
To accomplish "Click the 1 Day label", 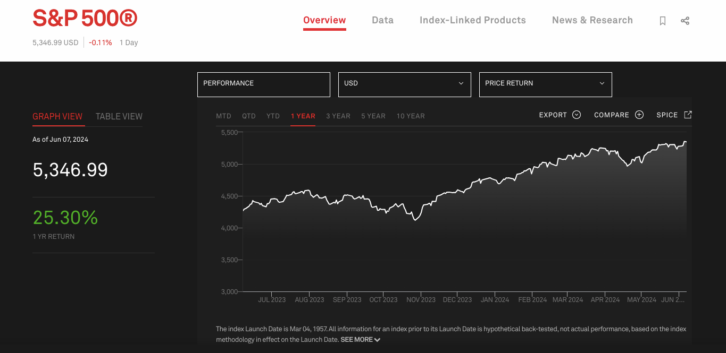I will 129,42.
